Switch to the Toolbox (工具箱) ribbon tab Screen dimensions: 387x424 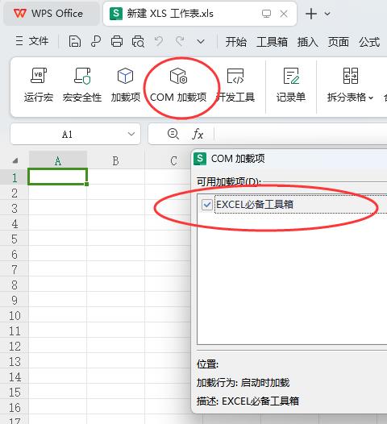tap(272, 42)
